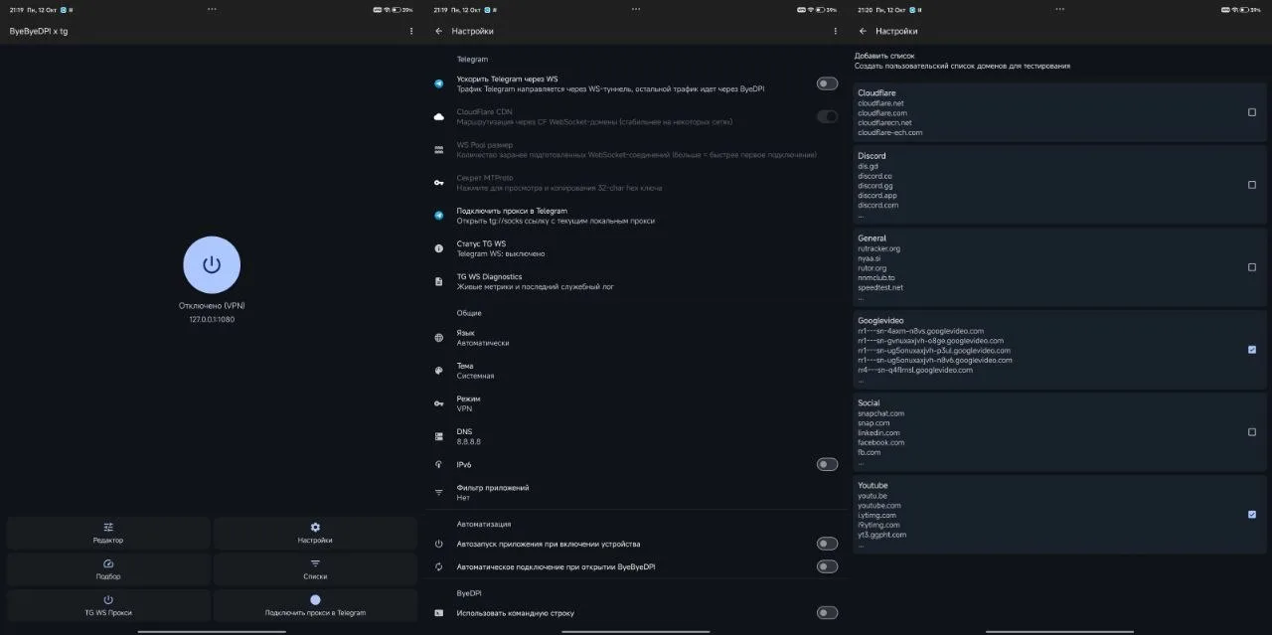1272x635 pixels.
Task: Click Добавить список option
Action: pos(962,61)
